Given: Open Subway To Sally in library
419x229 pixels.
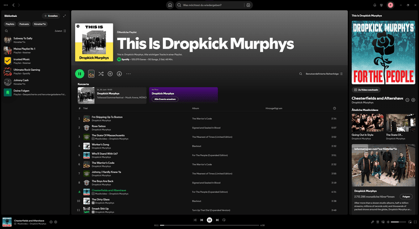Looking at the screenshot, I should [35, 40].
